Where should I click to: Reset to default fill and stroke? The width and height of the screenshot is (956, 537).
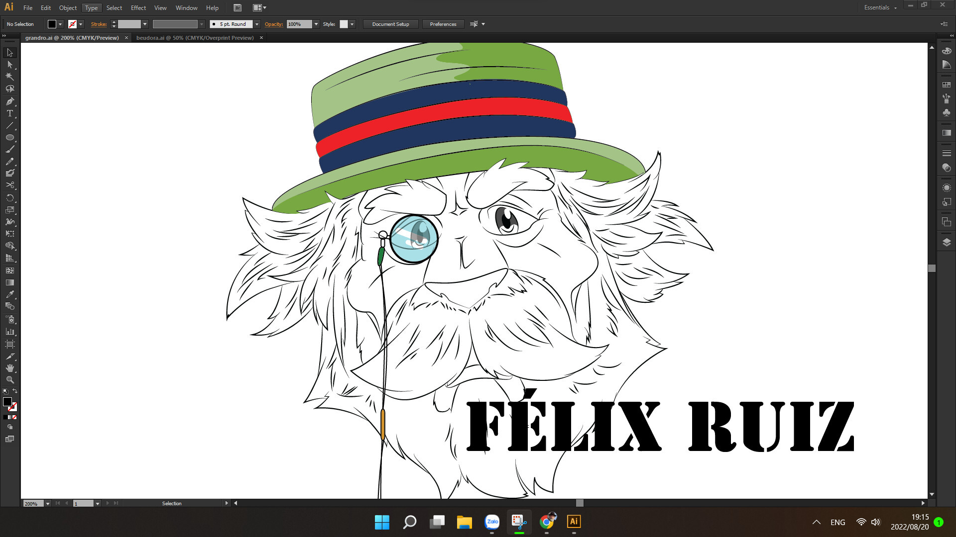(x=5, y=391)
